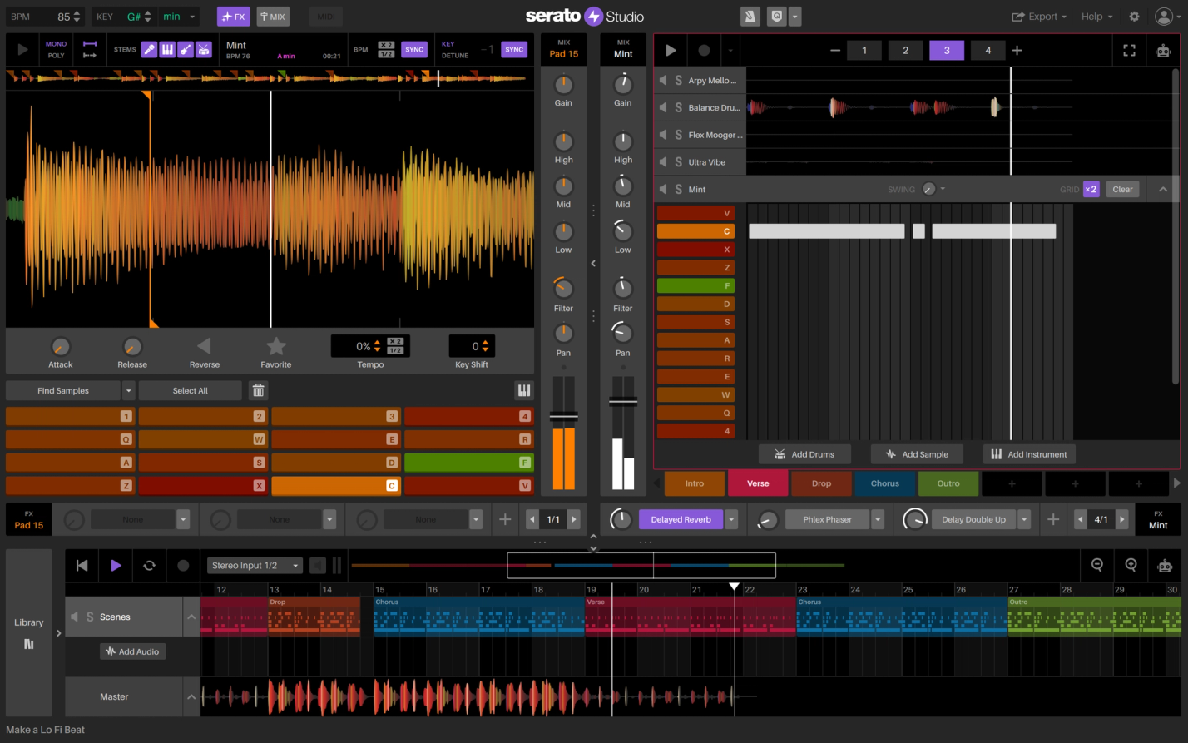Switch to the Chorus scene tab
1188x743 pixels.
click(884, 483)
